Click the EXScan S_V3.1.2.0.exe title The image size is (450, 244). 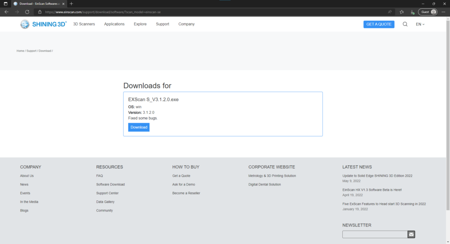(x=153, y=100)
